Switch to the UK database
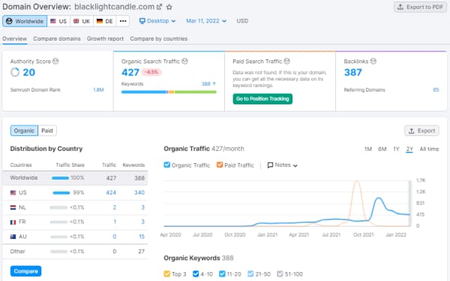 point(82,21)
